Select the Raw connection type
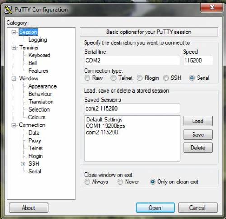The image size is (226, 219). pyautogui.click(x=87, y=78)
